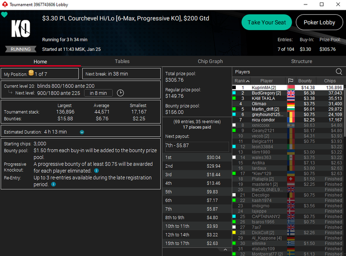The width and height of the screenshot is (346, 256).
Task: Click the 1st place $30.04 payout row
Action: [197, 157]
